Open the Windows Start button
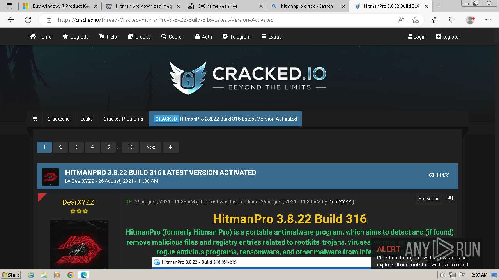 11,275
